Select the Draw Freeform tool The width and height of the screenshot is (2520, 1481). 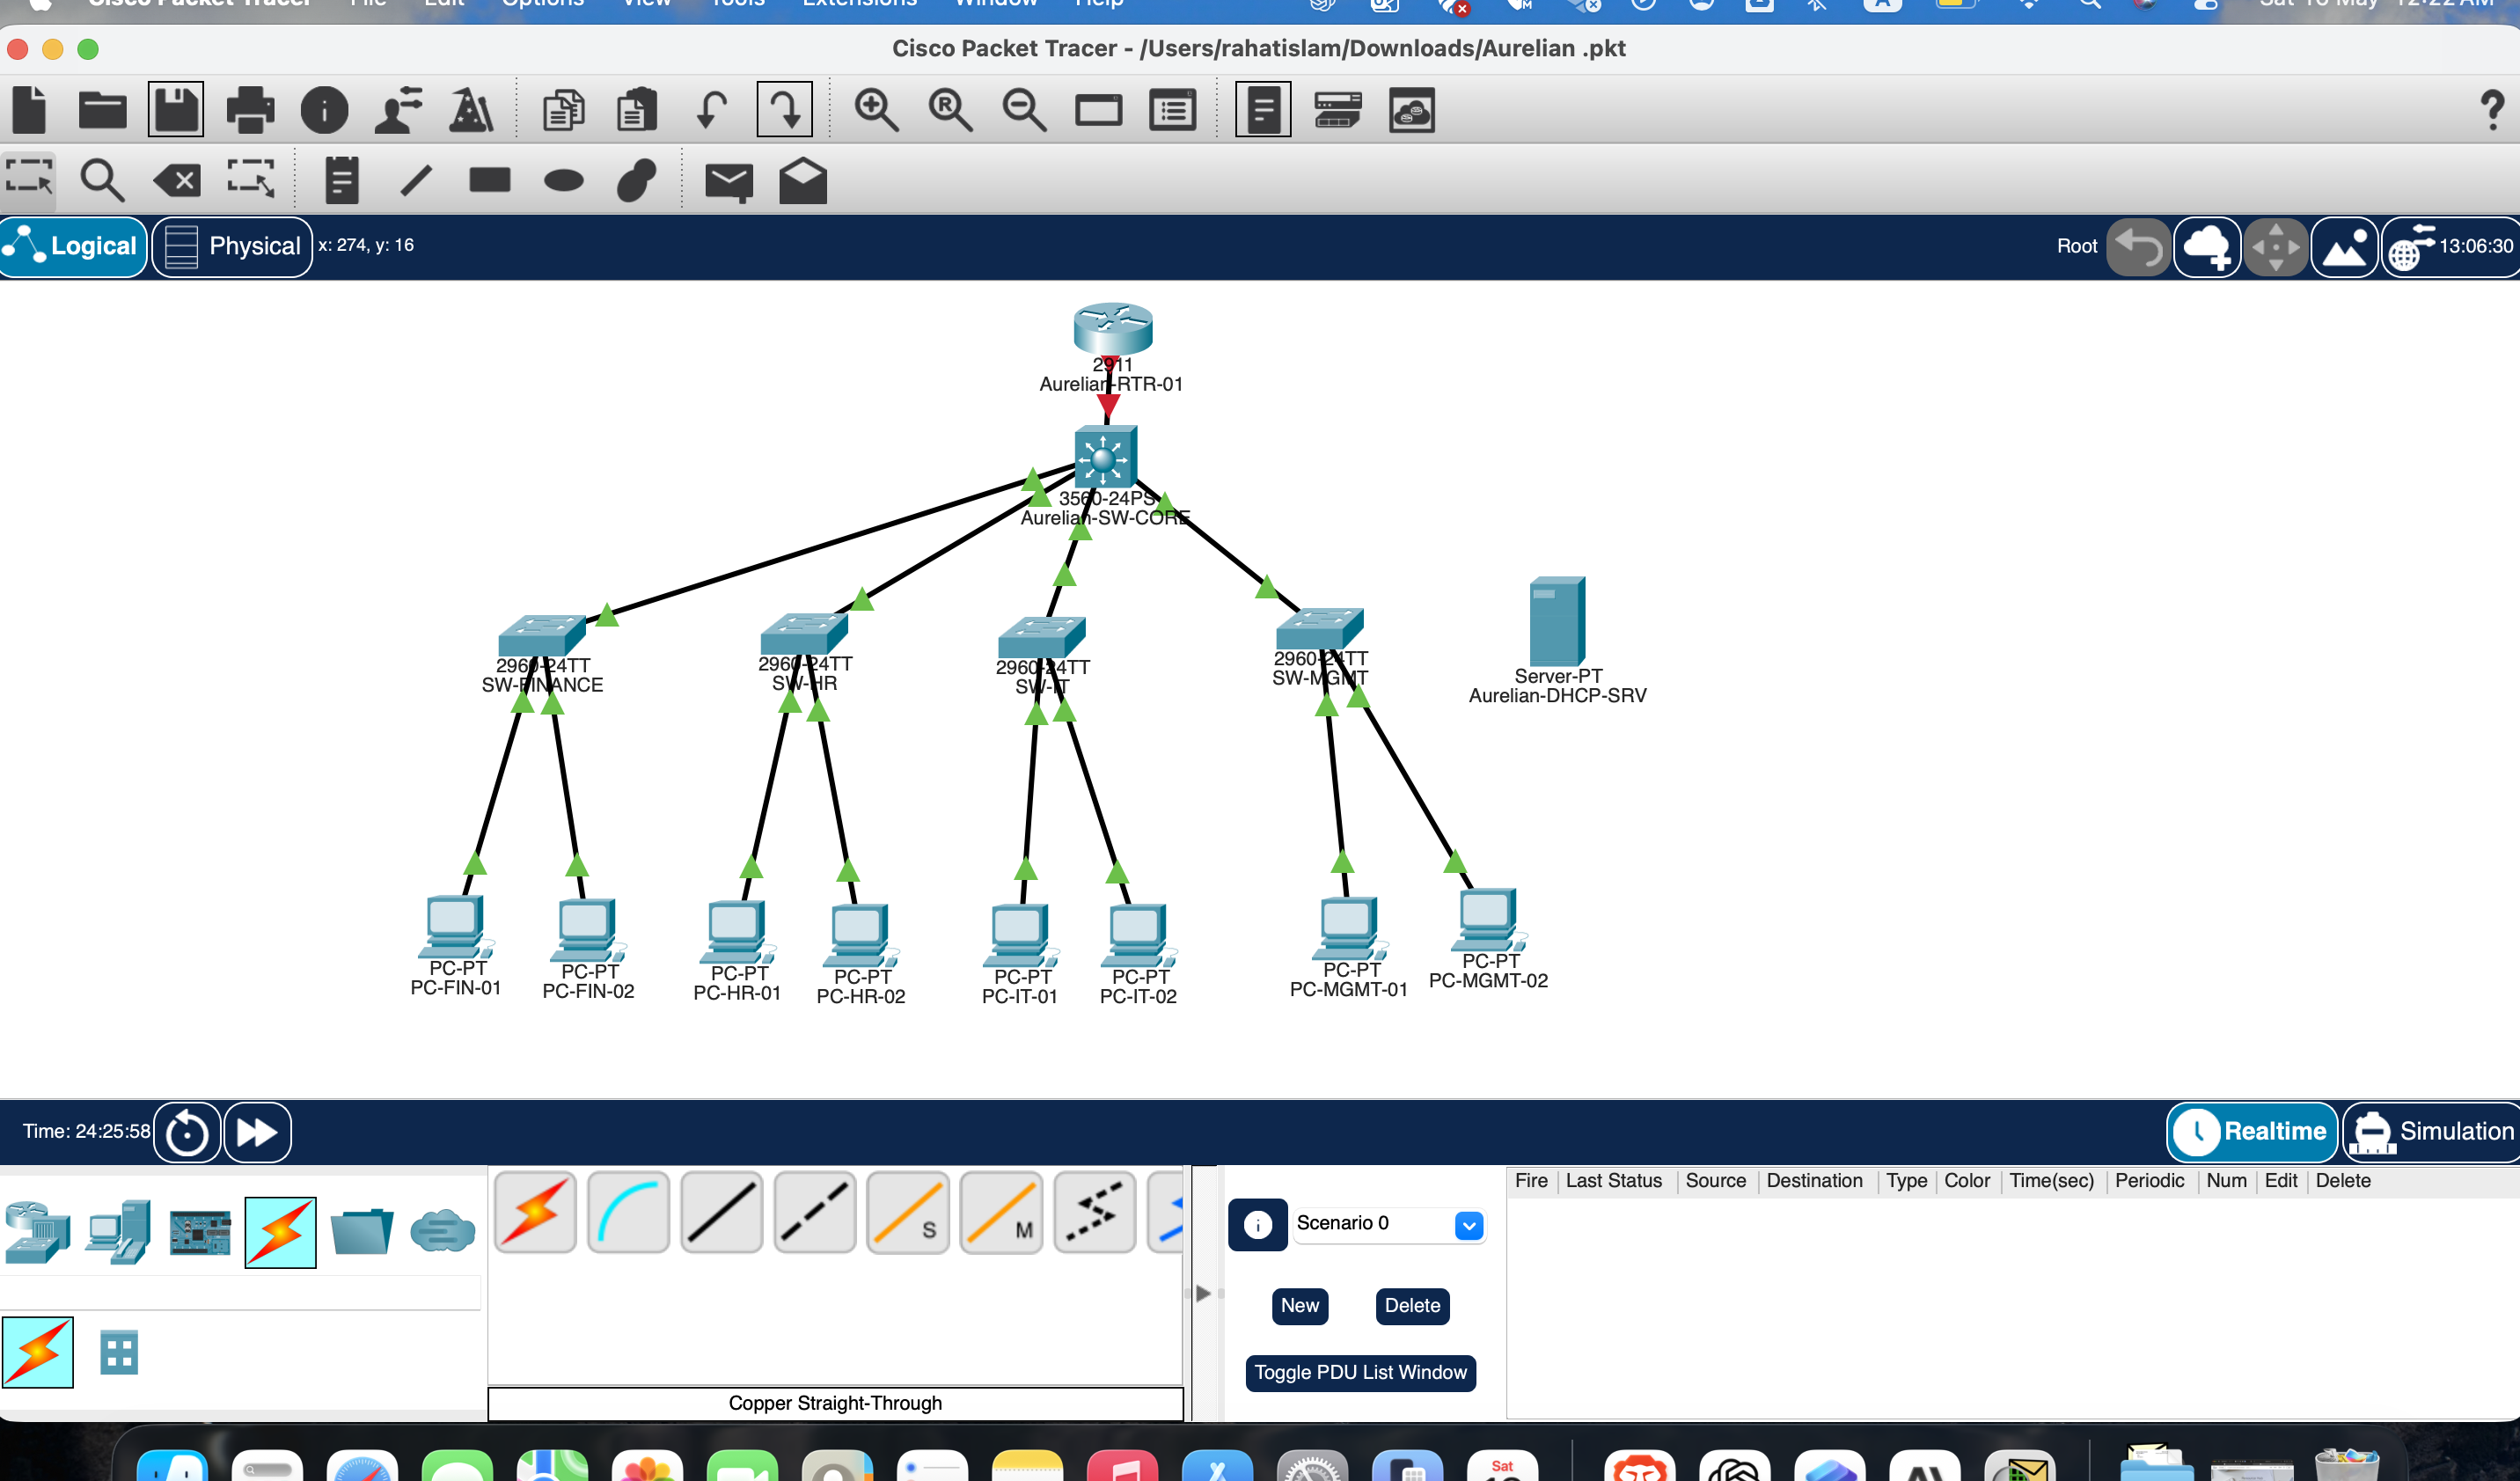637,180
